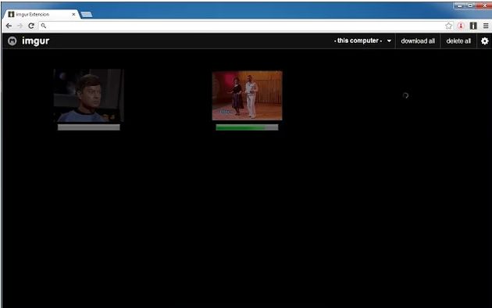This screenshot has height=308, width=492.
Task: Click the browser forward arrow
Action: 20,26
